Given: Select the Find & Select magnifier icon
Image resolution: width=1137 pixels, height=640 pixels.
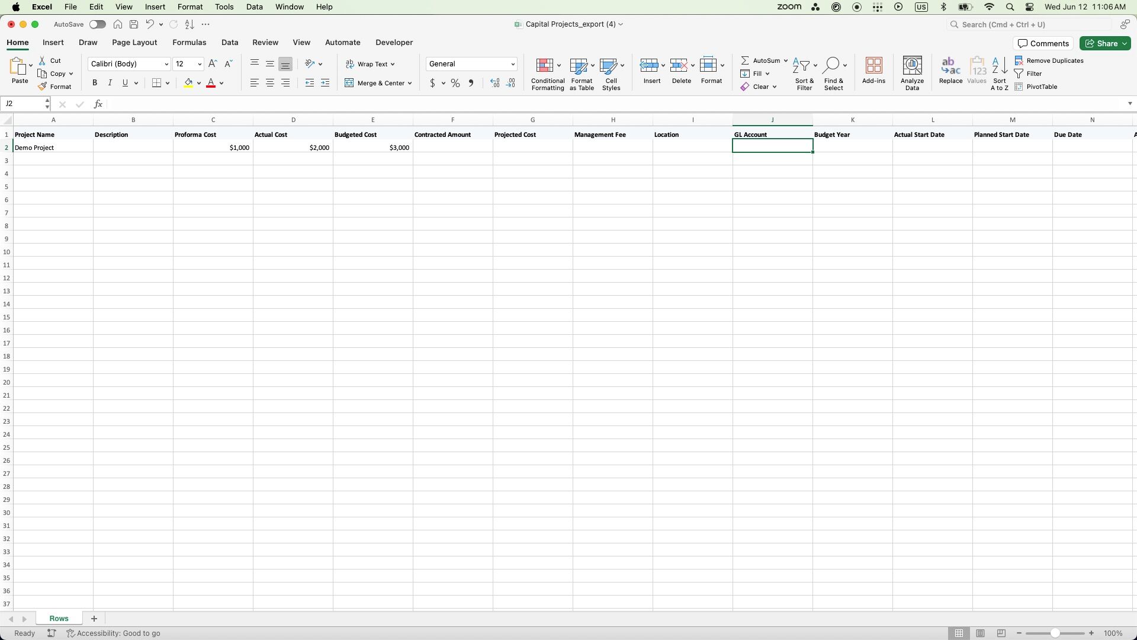Looking at the screenshot, I should [831, 65].
